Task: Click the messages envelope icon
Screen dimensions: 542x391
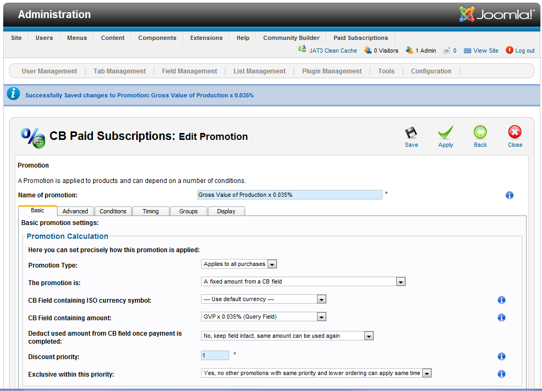Action: [x=447, y=51]
